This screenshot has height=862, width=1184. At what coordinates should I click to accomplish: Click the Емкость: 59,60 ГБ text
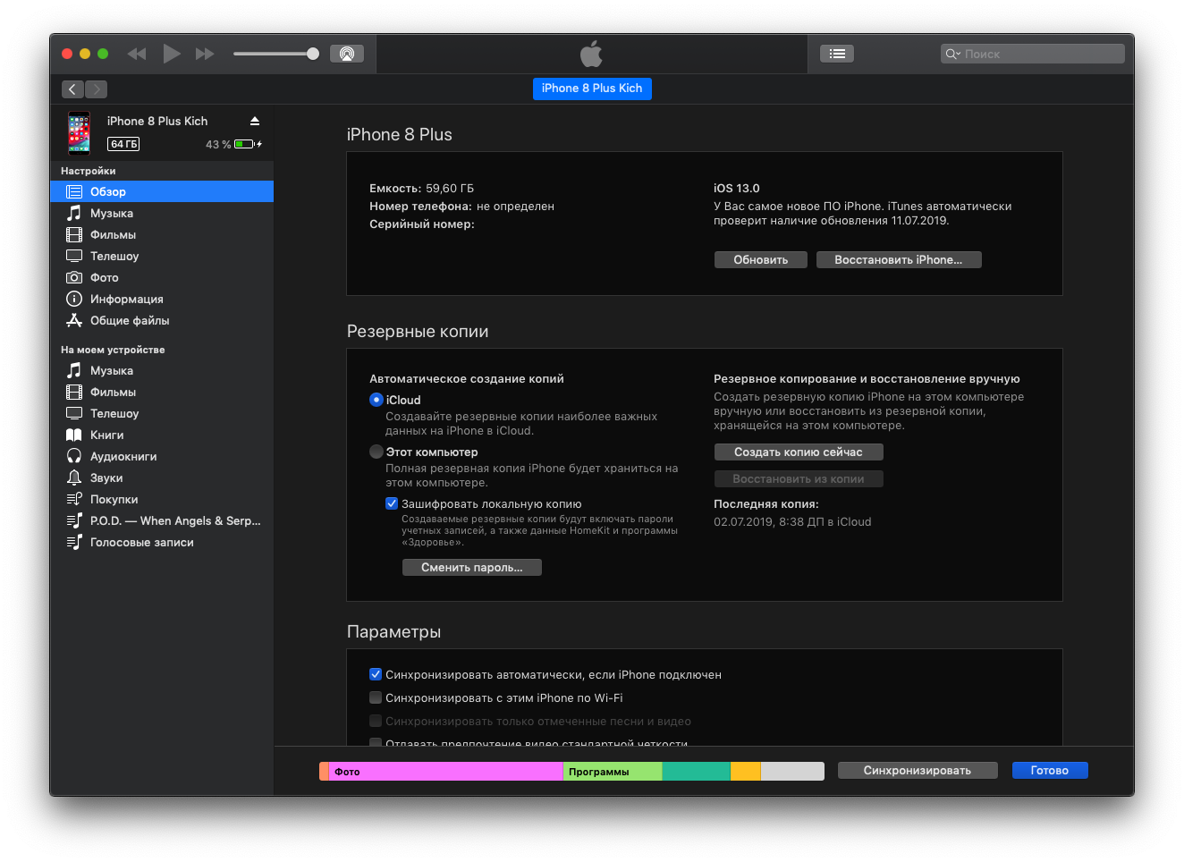tap(422, 189)
